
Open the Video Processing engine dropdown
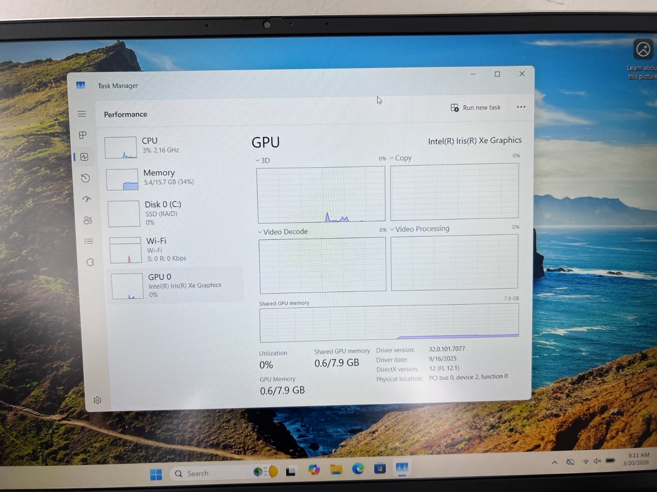[x=420, y=229]
